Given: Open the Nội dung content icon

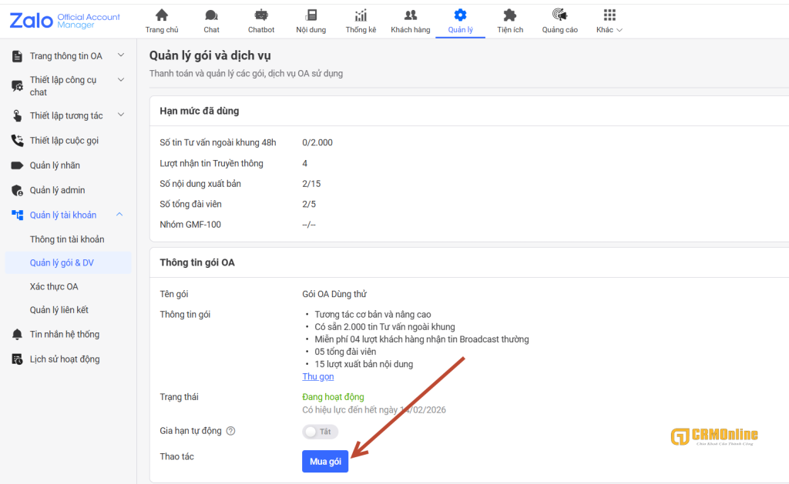Looking at the screenshot, I should click(311, 15).
